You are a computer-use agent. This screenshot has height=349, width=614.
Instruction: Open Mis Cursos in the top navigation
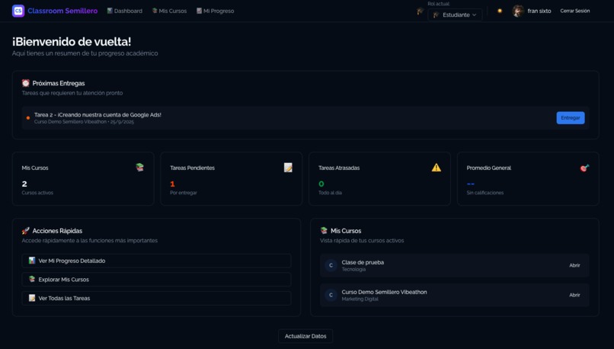click(x=169, y=11)
